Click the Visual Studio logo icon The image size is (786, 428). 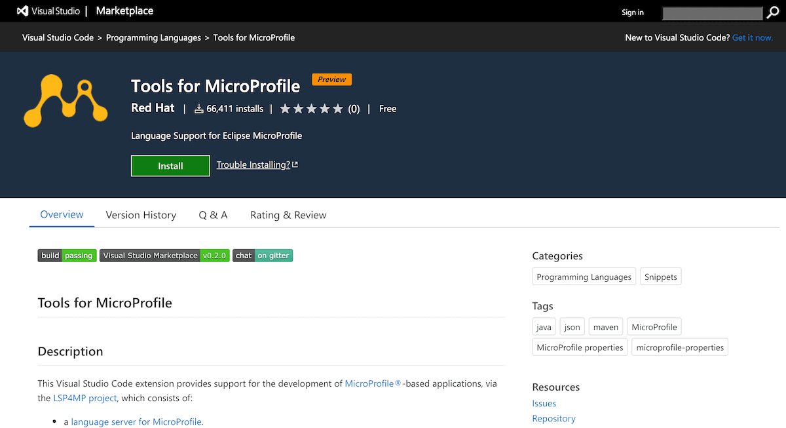coord(23,11)
